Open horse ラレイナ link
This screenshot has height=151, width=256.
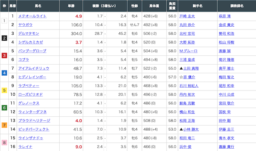tap(25, 147)
